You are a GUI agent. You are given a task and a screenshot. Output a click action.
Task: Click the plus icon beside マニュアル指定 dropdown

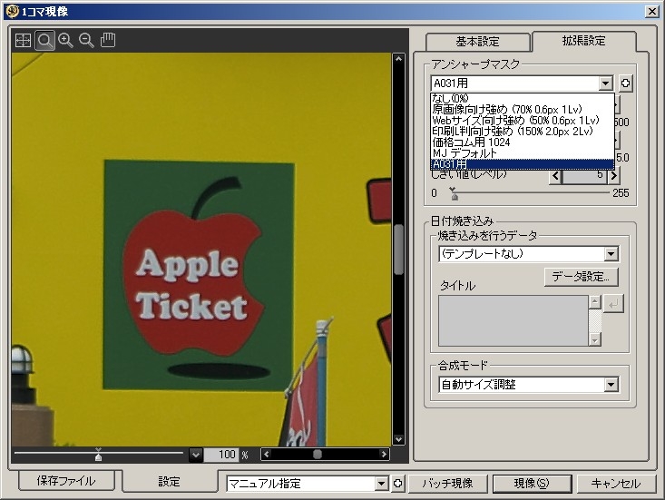397,484
